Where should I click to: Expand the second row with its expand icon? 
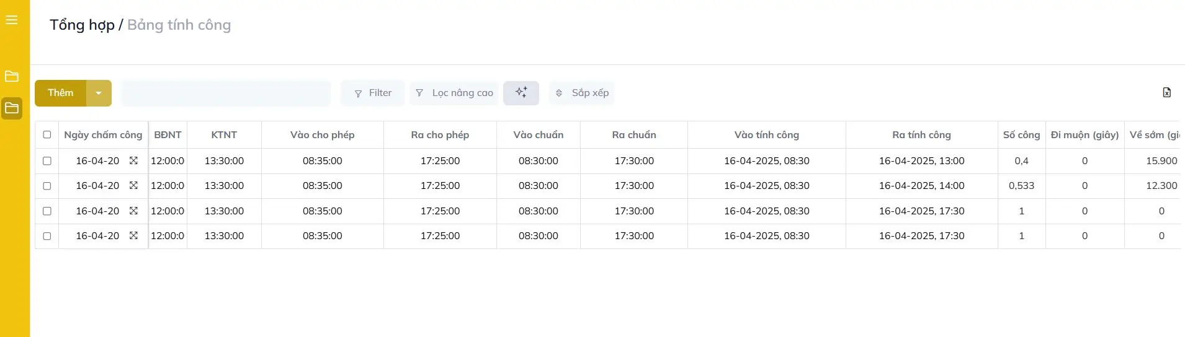coord(133,185)
